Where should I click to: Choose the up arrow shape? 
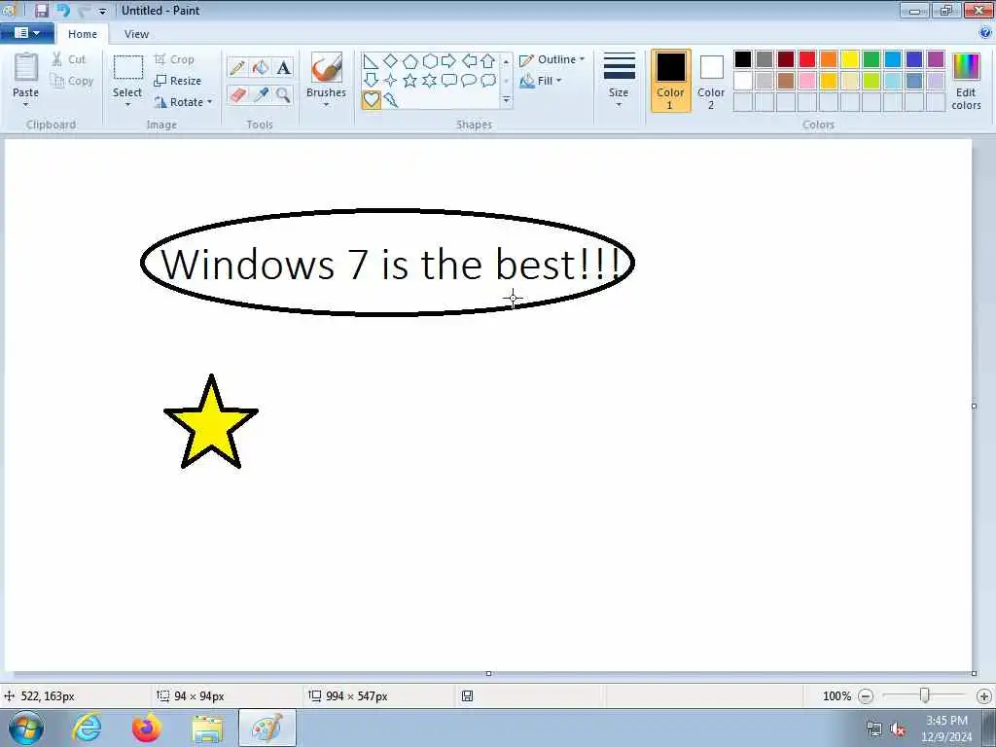[x=488, y=61]
